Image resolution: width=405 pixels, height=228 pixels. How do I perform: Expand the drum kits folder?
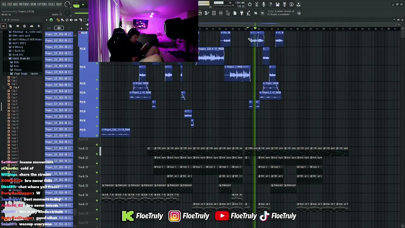pyautogui.click(x=16, y=54)
